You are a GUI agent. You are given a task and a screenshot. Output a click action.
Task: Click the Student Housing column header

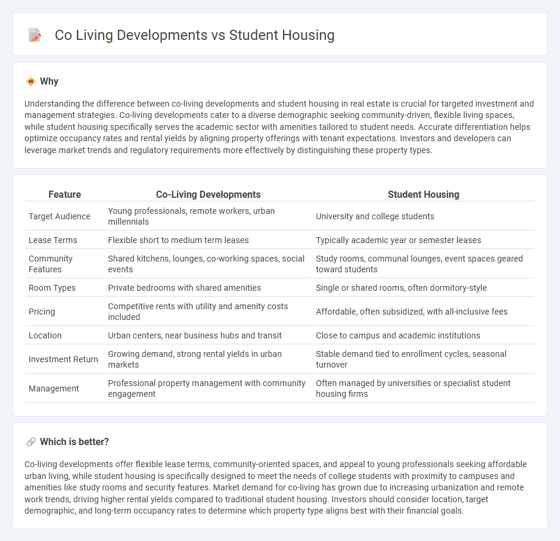click(x=424, y=194)
